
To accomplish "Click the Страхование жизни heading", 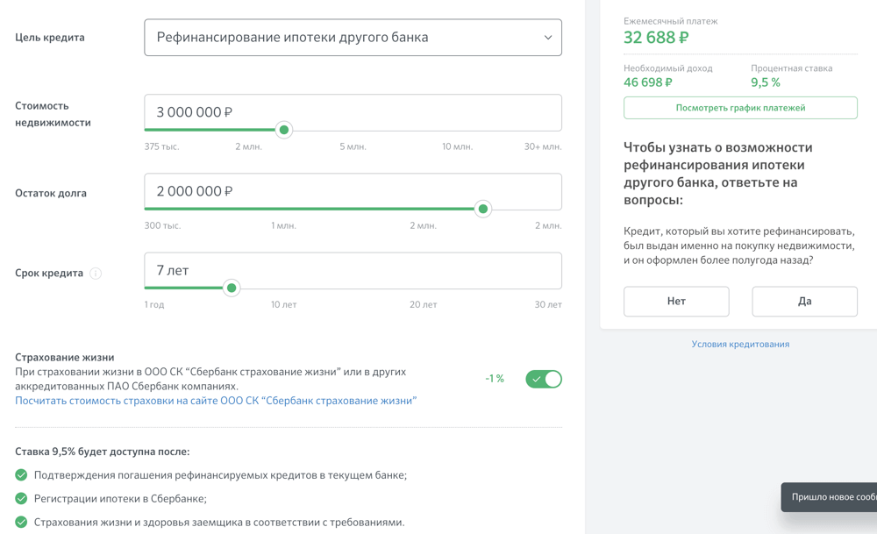I will (64, 357).
